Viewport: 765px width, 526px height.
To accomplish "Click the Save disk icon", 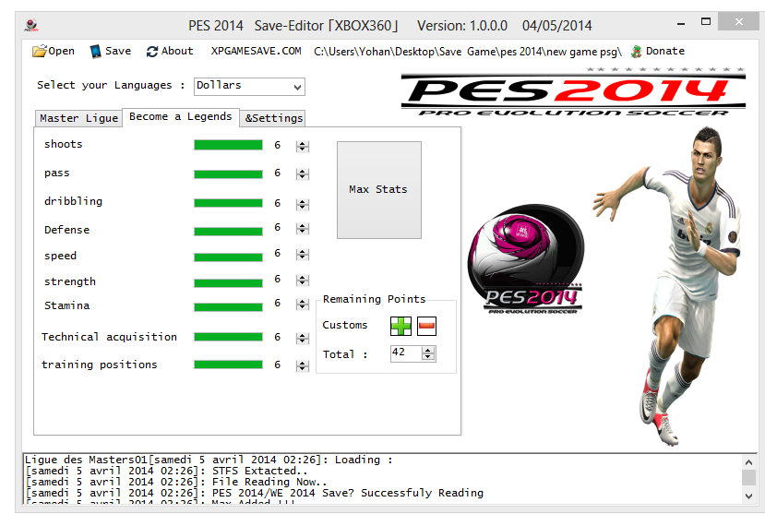I will [95, 52].
